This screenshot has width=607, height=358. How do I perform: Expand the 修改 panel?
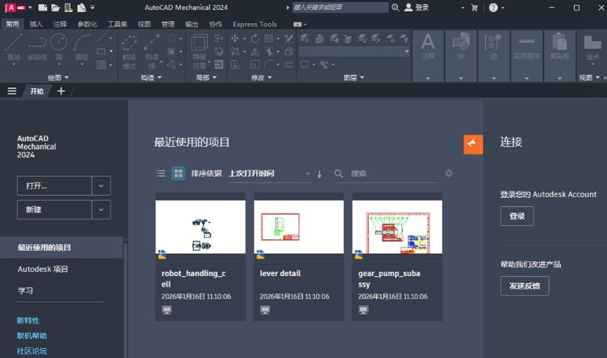[261, 77]
